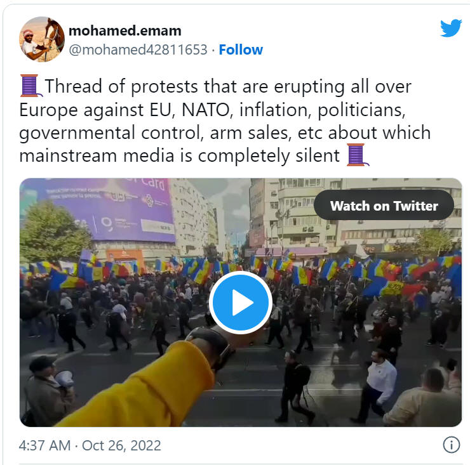This screenshot has height=465, width=470.
Task: Click the spool emoji after silent
Action: [x=358, y=155]
